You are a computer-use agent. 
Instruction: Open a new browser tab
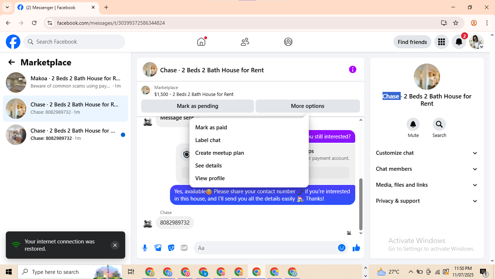tap(106, 7)
